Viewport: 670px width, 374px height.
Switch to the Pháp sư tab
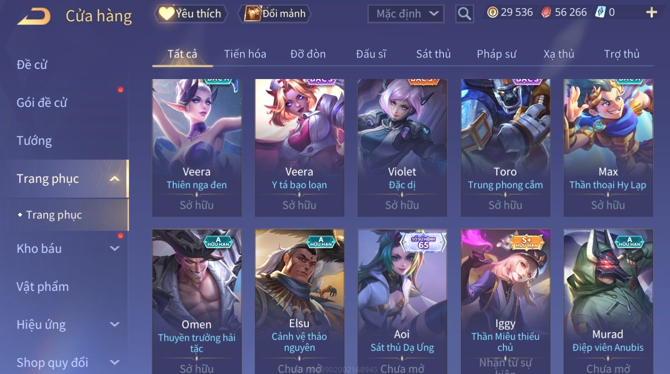pyautogui.click(x=496, y=54)
